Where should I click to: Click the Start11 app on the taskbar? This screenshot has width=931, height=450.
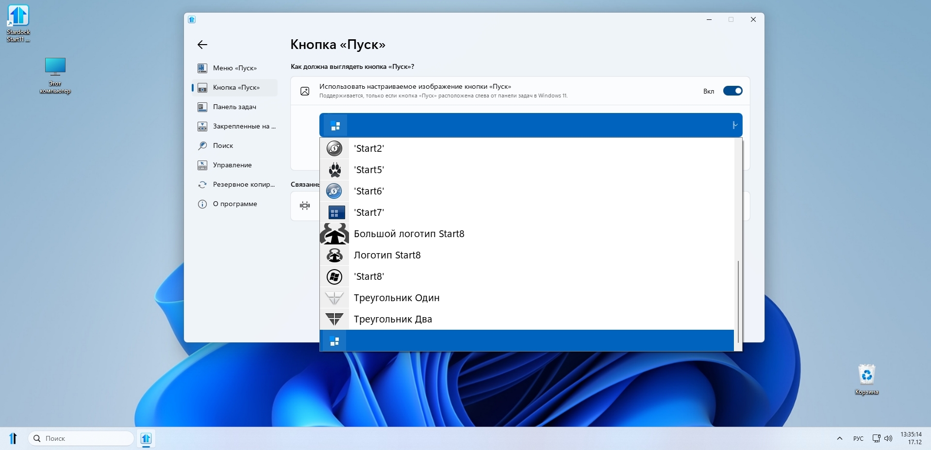[146, 438]
